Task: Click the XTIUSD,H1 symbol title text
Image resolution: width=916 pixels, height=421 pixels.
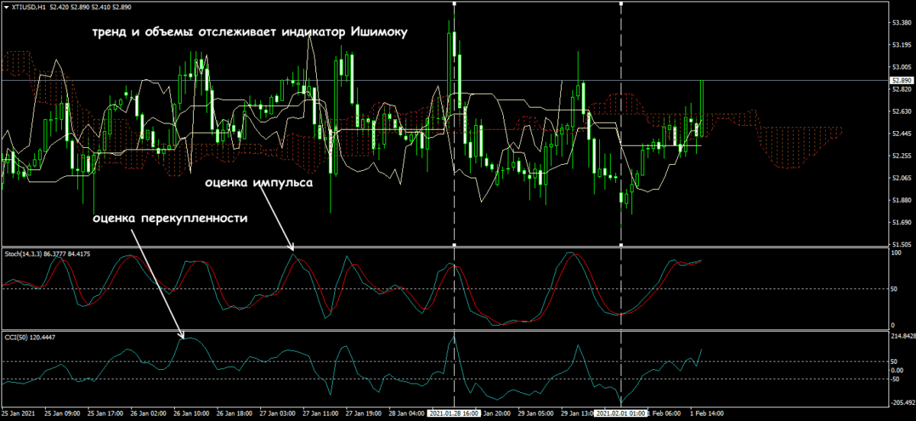Action: (29, 7)
